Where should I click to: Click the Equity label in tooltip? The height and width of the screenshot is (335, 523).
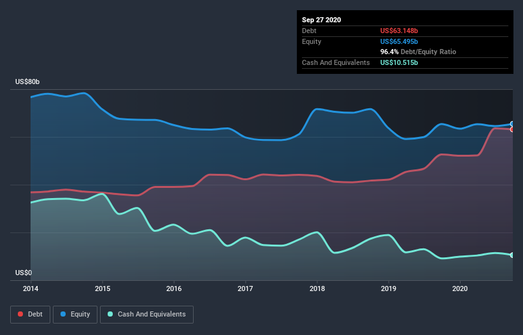pyautogui.click(x=312, y=41)
